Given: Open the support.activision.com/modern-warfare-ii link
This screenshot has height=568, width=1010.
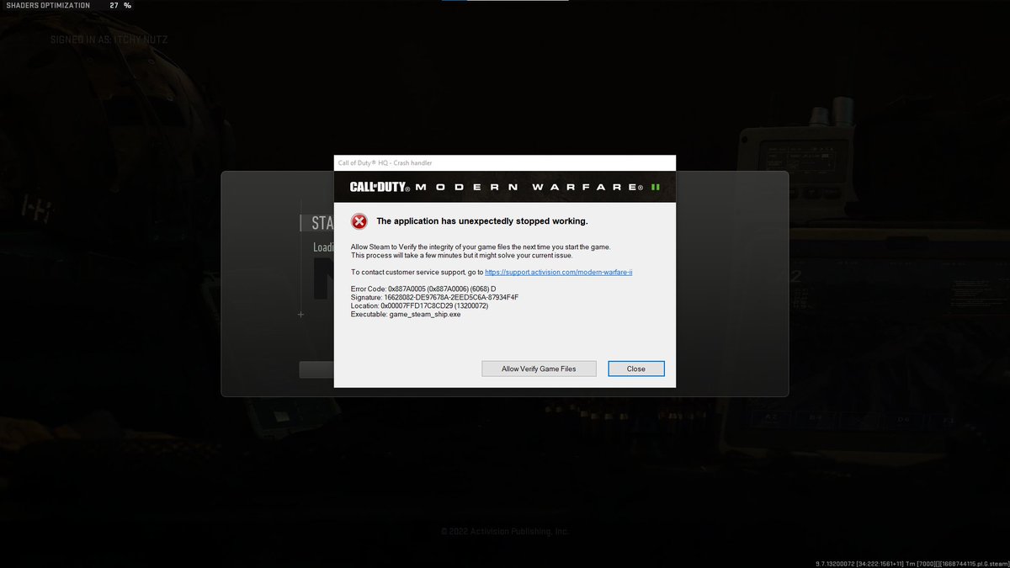Looking at the screenshot, I should (x=559, y=272).
